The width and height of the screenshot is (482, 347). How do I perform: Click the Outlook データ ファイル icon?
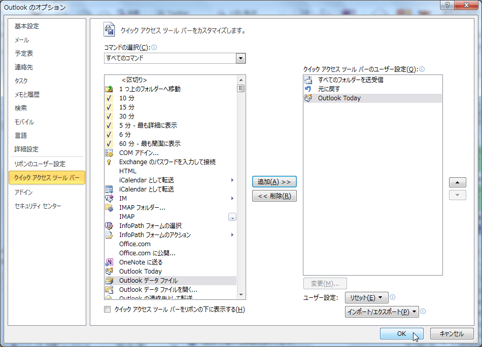point(109,281)
